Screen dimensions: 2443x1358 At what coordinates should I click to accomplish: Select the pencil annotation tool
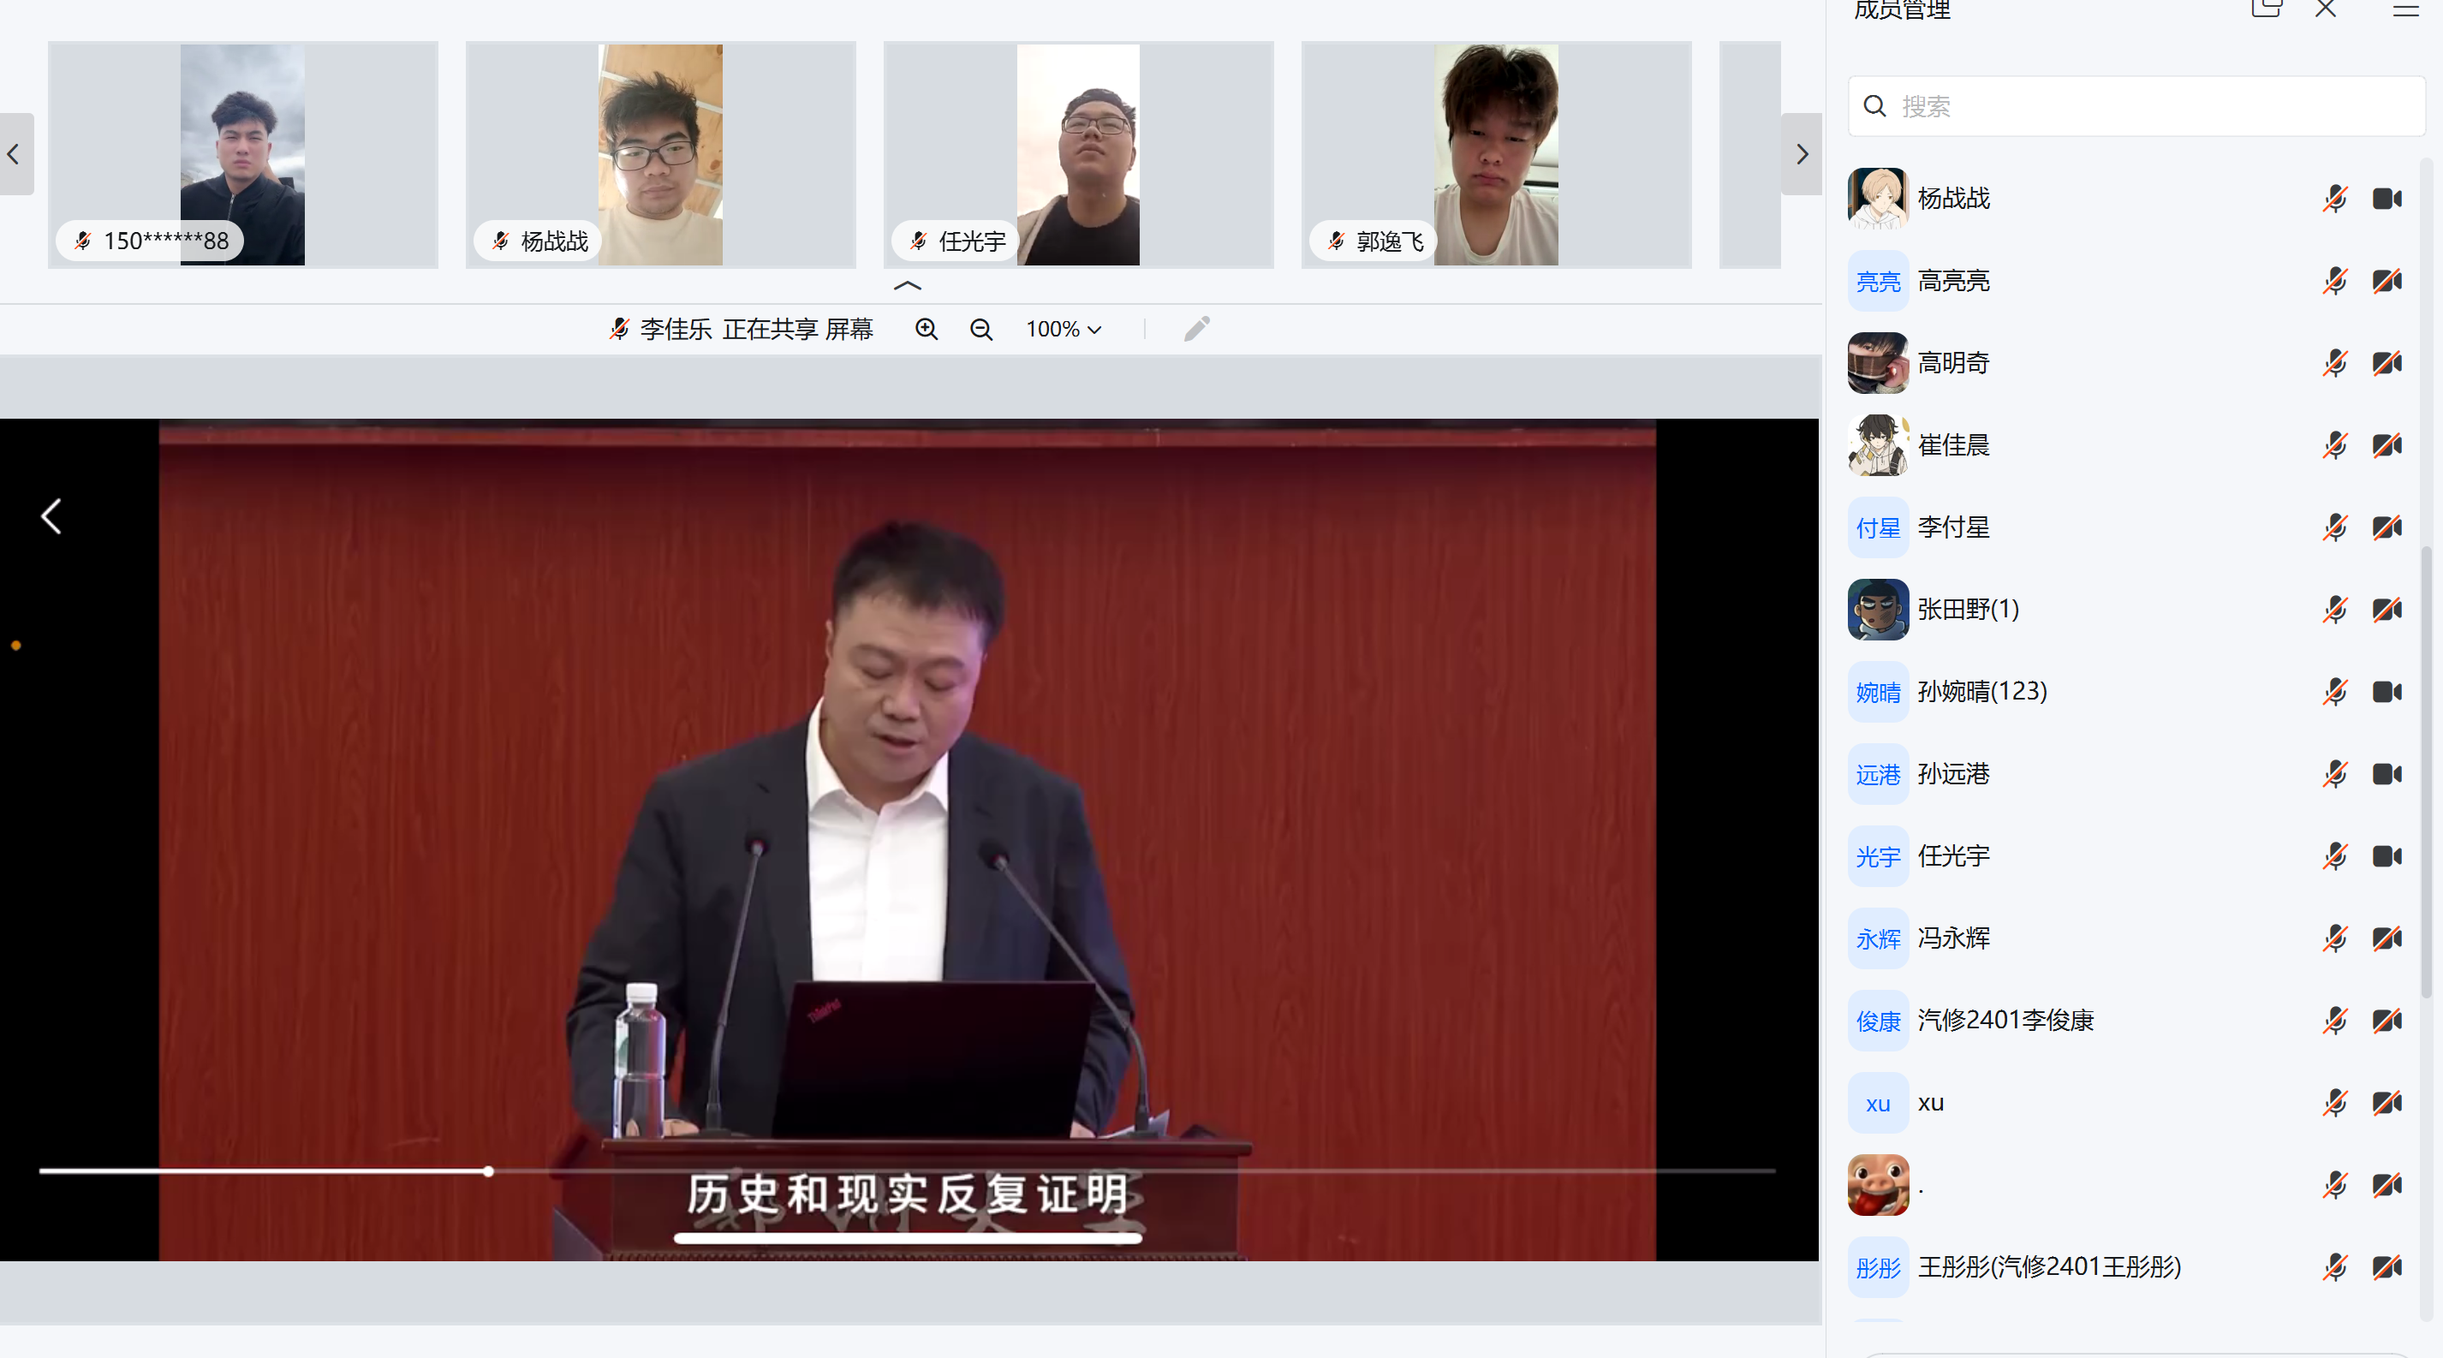(1197, 328)
